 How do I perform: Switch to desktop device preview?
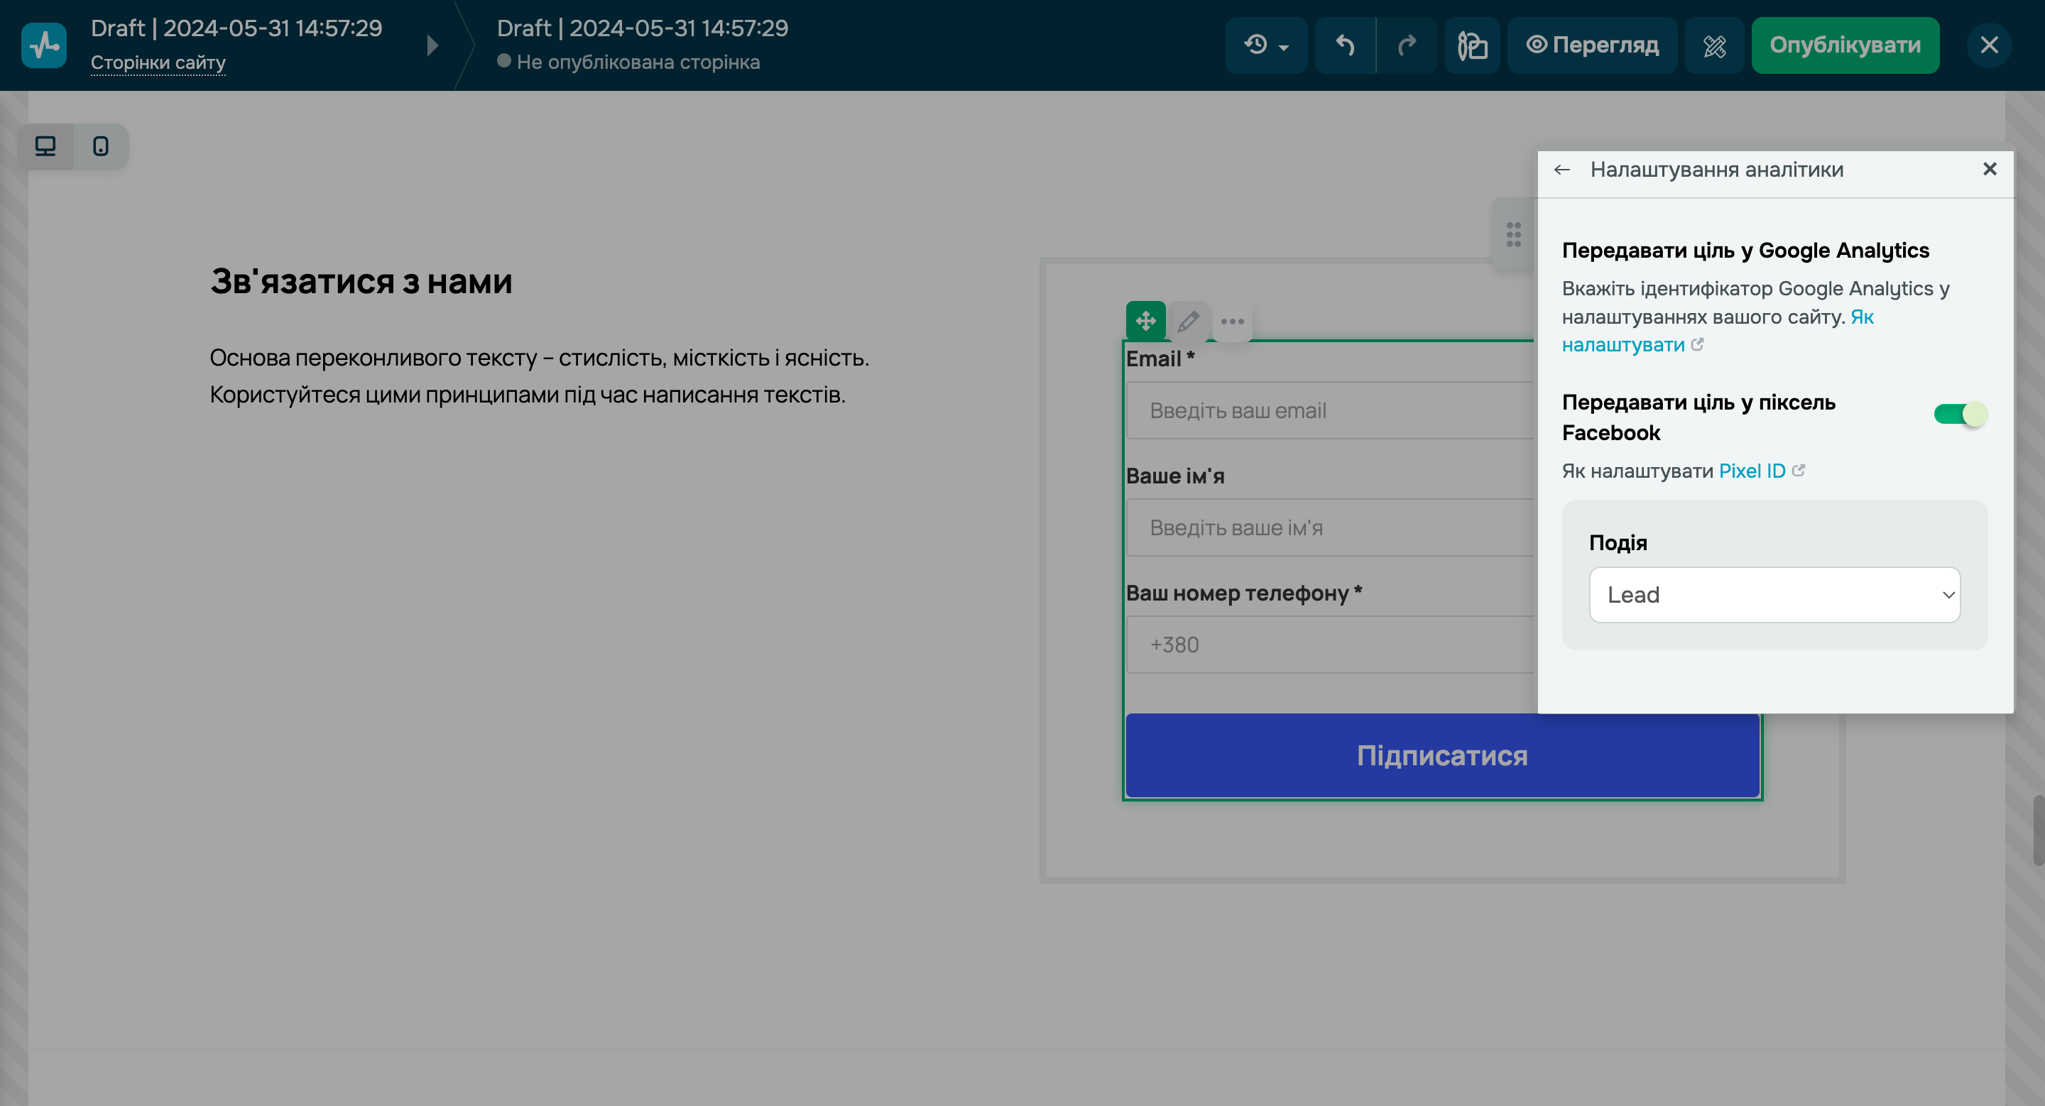45,146
